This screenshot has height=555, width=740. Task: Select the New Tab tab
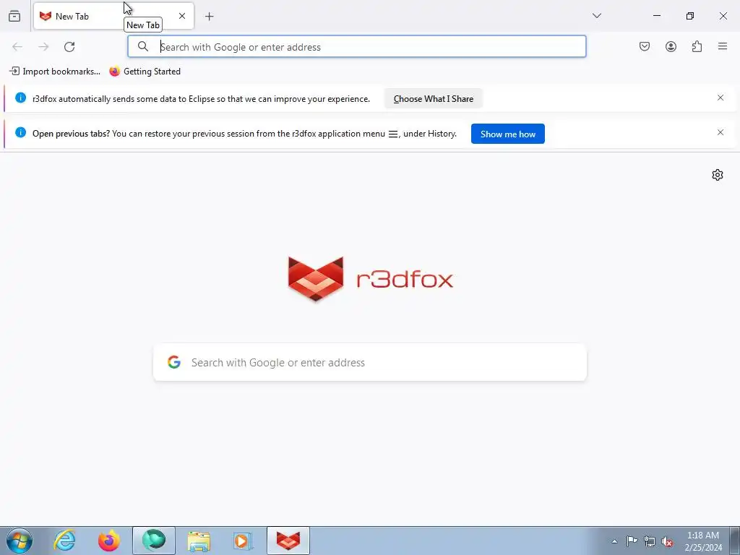[113, 16]
